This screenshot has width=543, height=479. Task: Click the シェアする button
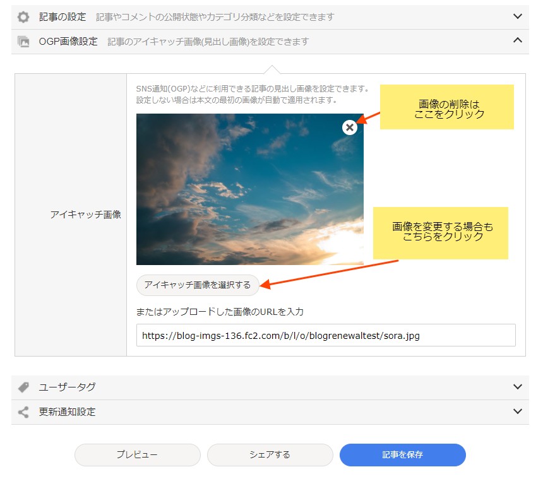270,454
